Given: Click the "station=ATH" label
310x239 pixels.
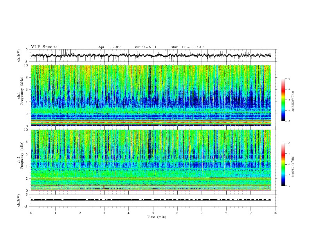Looking at the screenshot, I should (145, 47).
